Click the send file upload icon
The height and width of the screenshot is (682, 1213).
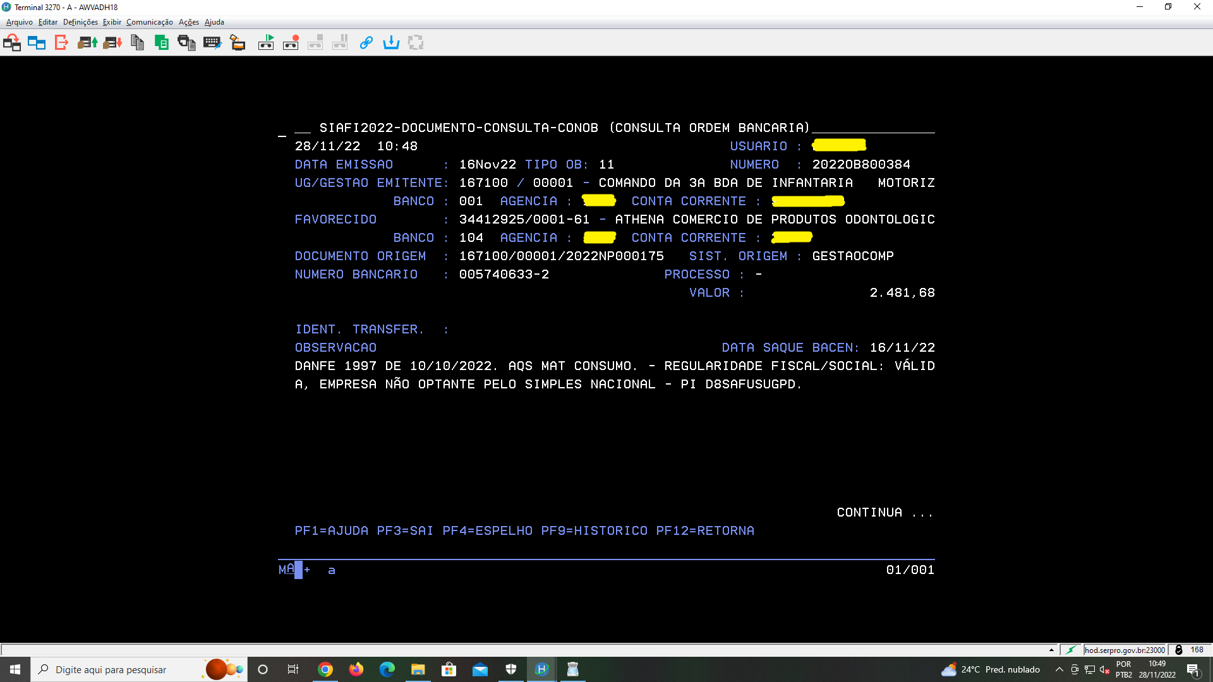[87, 43]
